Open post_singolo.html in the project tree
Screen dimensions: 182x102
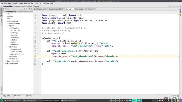[17, 54]
